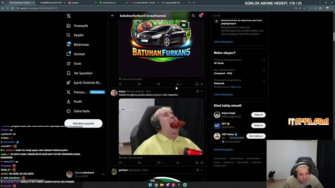Open Kayra's profile avatar
The height and width of the screenshot is (188, 335).
pyautogui.click(x=114, y=93)
